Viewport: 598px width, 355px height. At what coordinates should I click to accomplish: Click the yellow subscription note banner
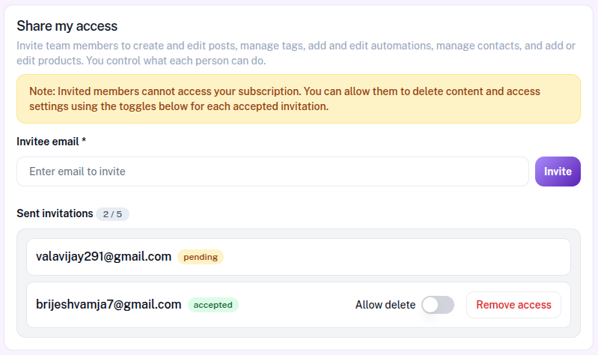tap(298, 99)
